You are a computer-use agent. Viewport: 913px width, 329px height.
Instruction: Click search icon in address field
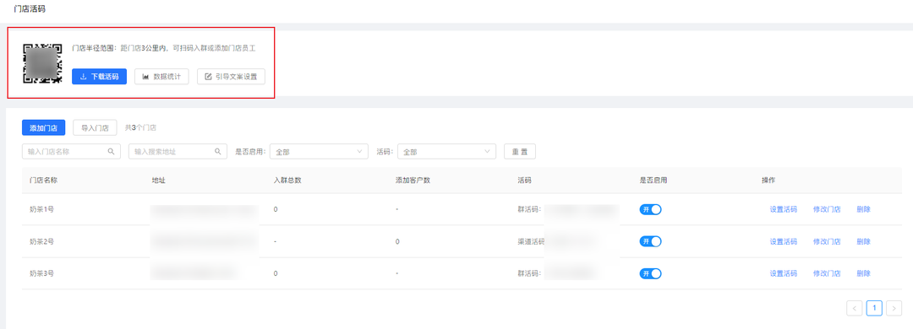pyautogui.click(x=218, y=151)
